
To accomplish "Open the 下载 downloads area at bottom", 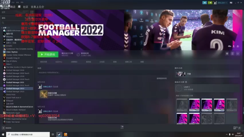I will point(122,127).
